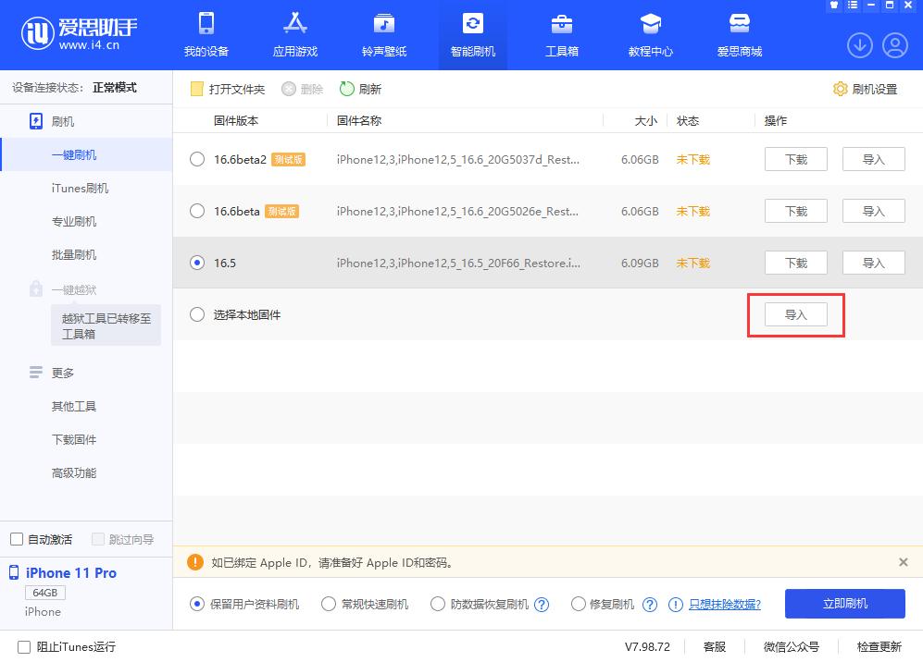Start flashing with the 立即刷机 button
This screenshot has width=923, height=662.
tap(844, 604)
